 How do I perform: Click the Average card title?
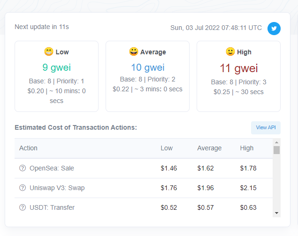153,52
